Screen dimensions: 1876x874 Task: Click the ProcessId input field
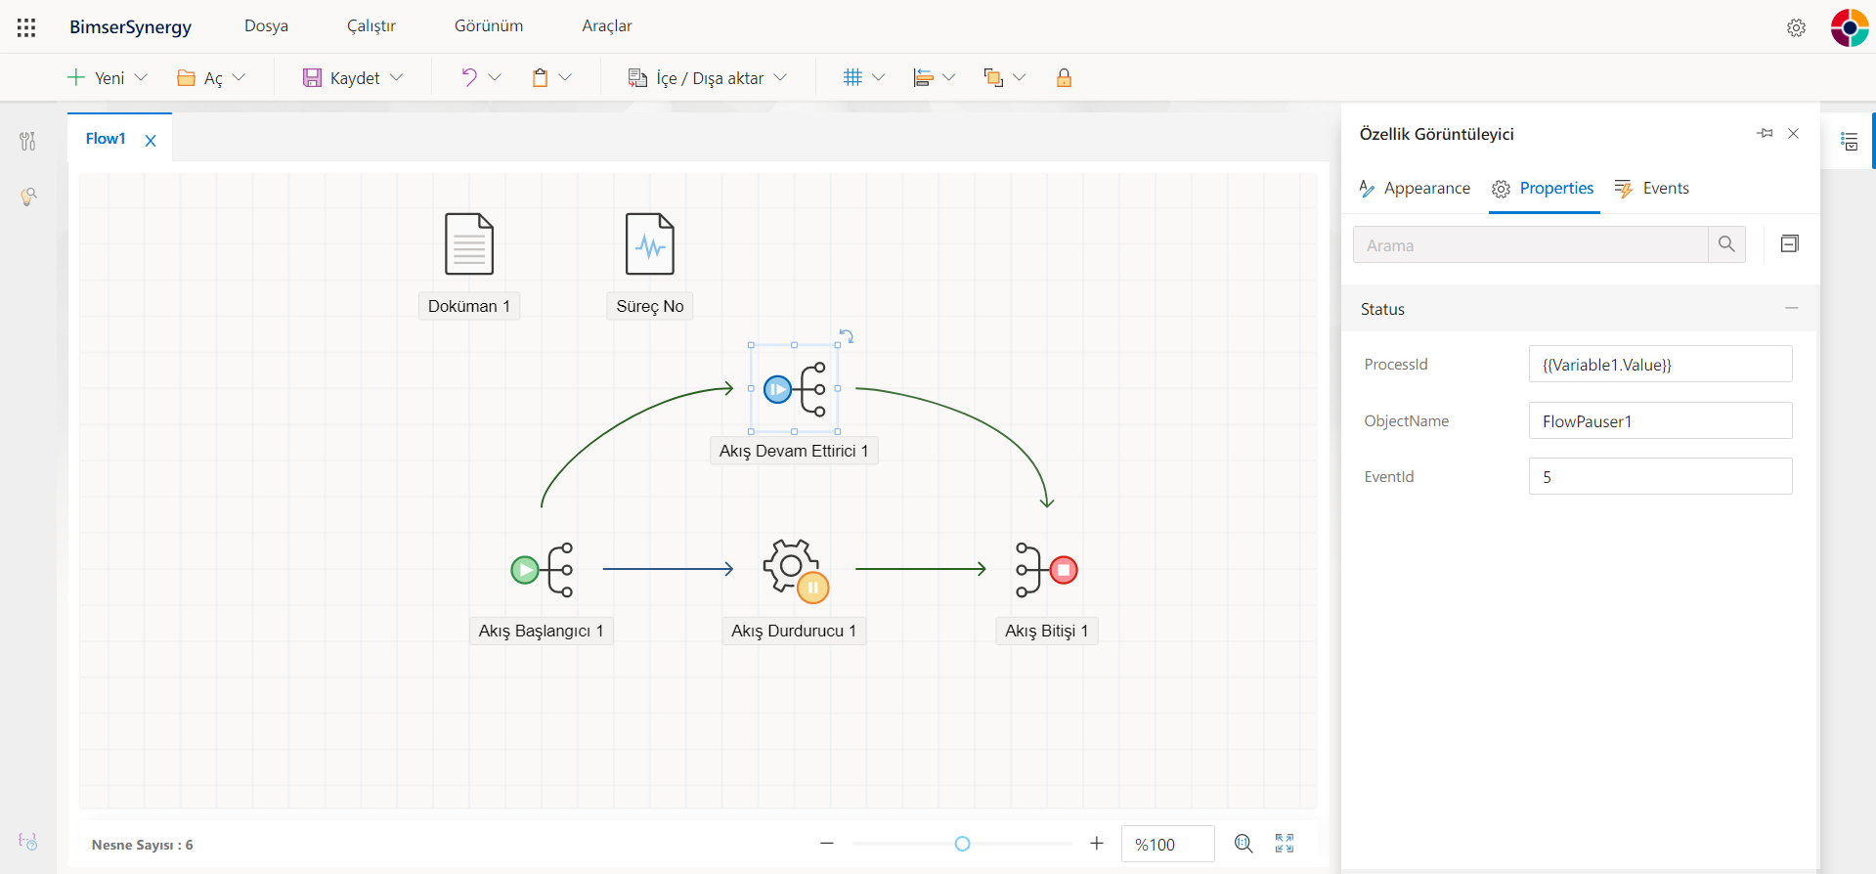(1659, 365)
